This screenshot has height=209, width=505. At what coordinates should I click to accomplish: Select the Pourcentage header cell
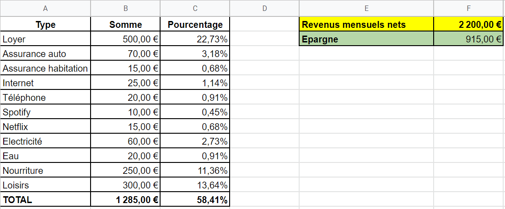point(195,25)
